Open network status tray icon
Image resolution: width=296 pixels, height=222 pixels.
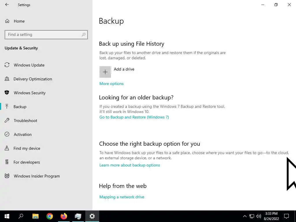[x=252, y=216]
